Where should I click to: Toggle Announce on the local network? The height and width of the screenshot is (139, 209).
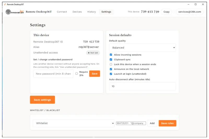tap(111, 69)
